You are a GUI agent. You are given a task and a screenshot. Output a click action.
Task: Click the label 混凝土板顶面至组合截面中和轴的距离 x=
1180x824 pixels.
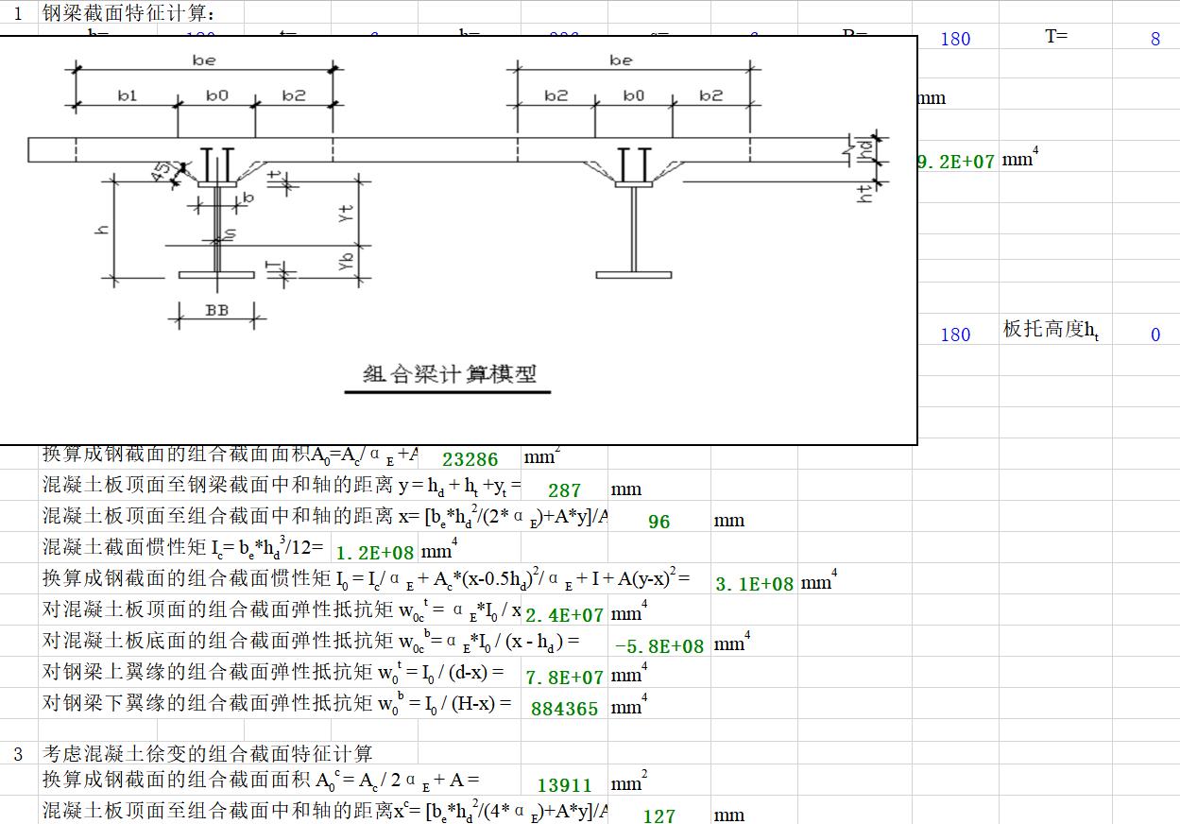point(325,518)
